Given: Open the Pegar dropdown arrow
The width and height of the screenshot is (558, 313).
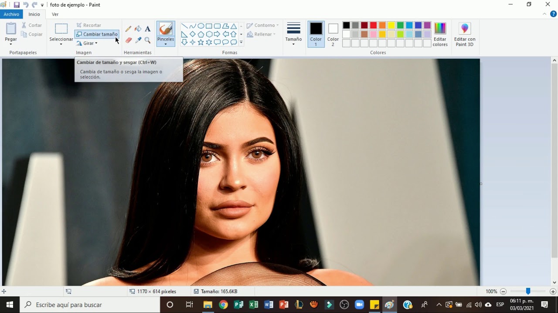Looking at the screenshot, I should click(11, 44).
